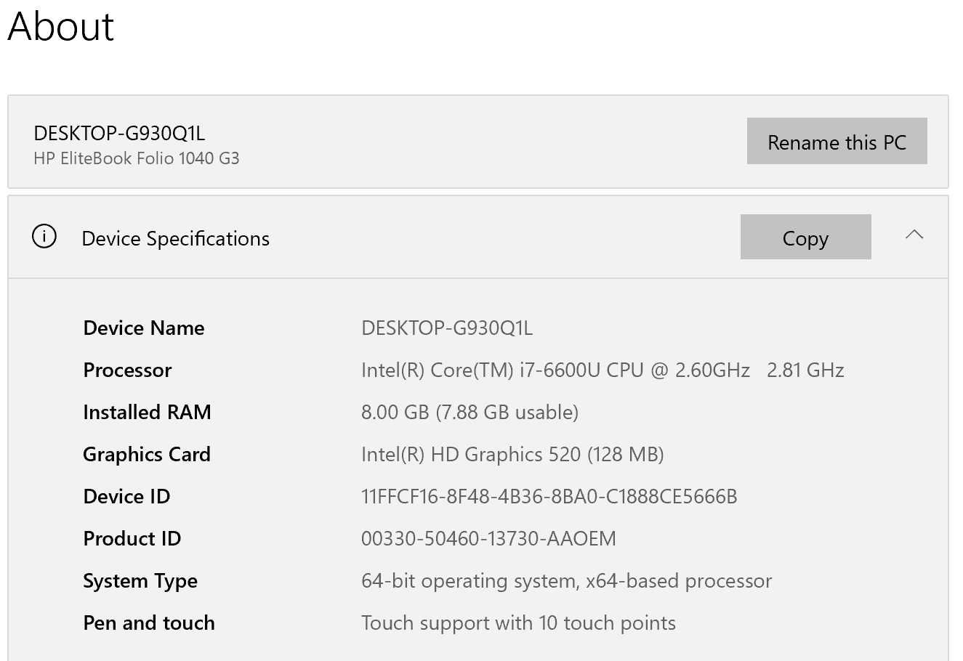Click the Processor label

(x=127, y=370)
